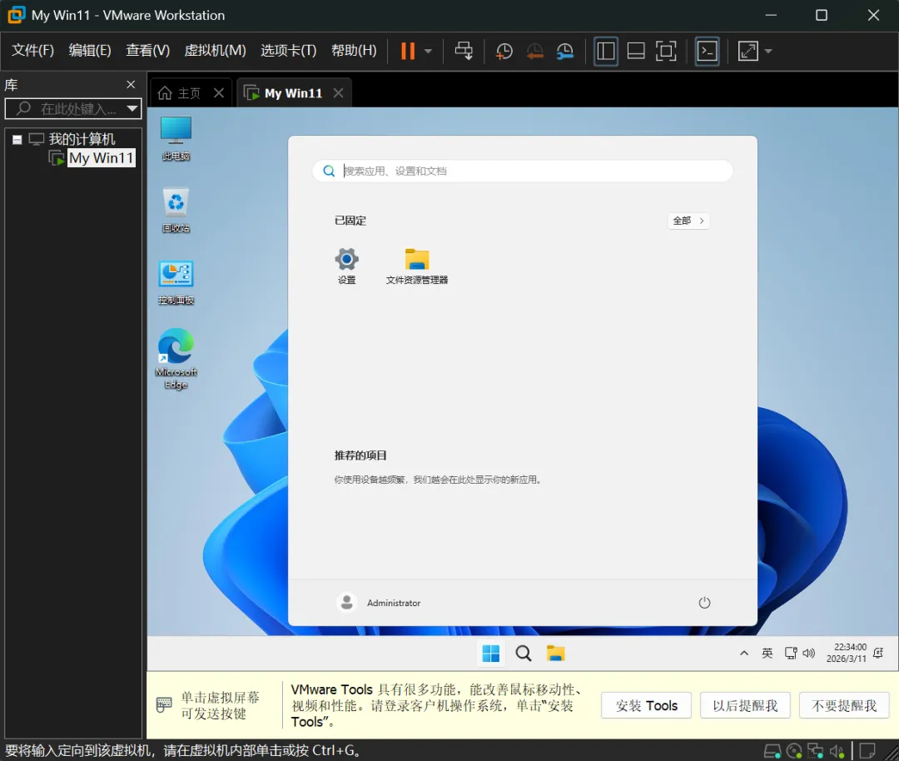899x761 pixels.
Task: Open File Explorer from the taskbar
Action: pyautogui.click(x=555, y=654)
